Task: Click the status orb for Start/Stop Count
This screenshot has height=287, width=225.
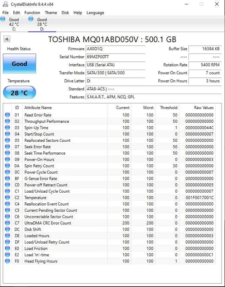Action: tap(7, 134)
